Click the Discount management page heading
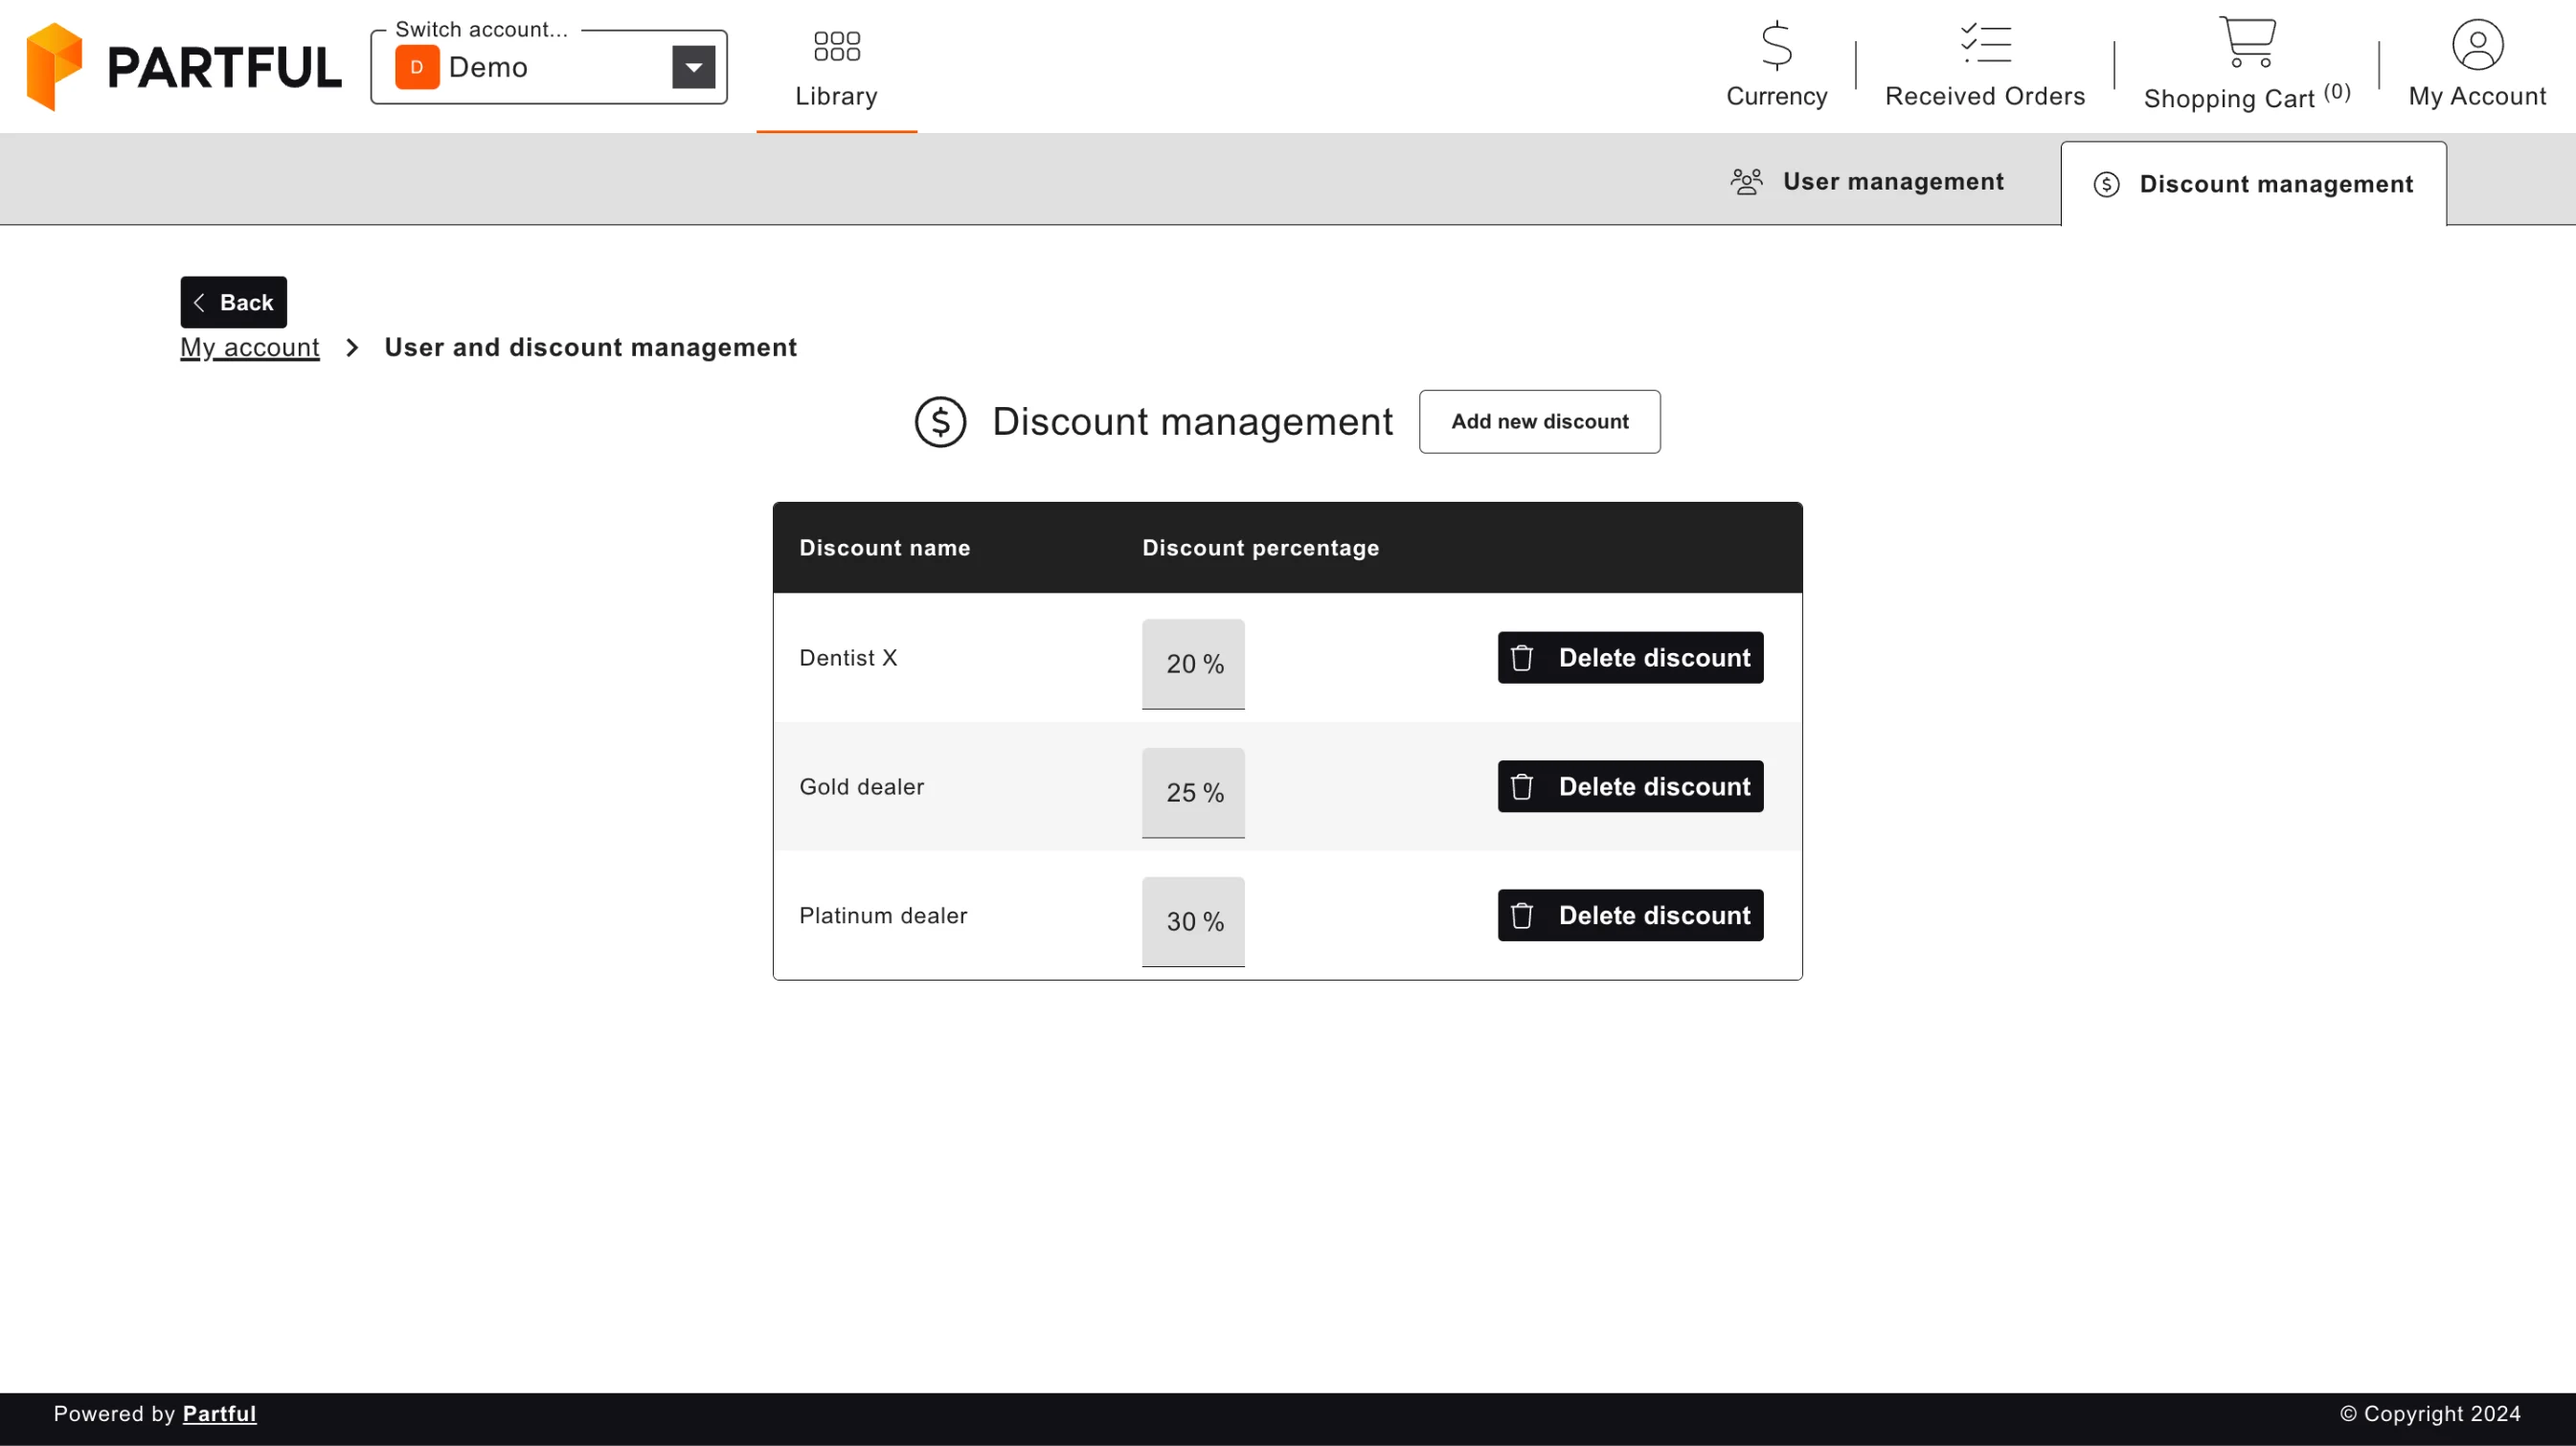The width and height of the screenshot is (2576, 1446). click(1192, 422)
